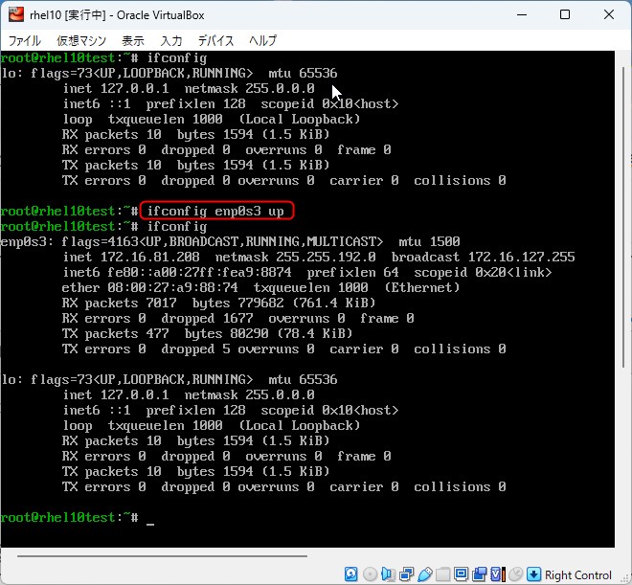Click the '(Ethernet)' label
This screenshot has width=632, height=585.
pyautogui.click(x=421, y=287)
